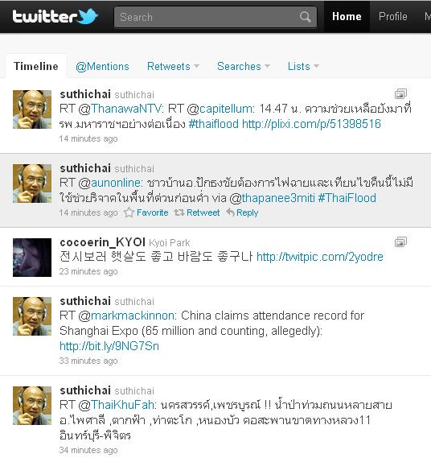
Task: Open the bit.ly/9NG7Sn link
Action: tap(109, 346)
